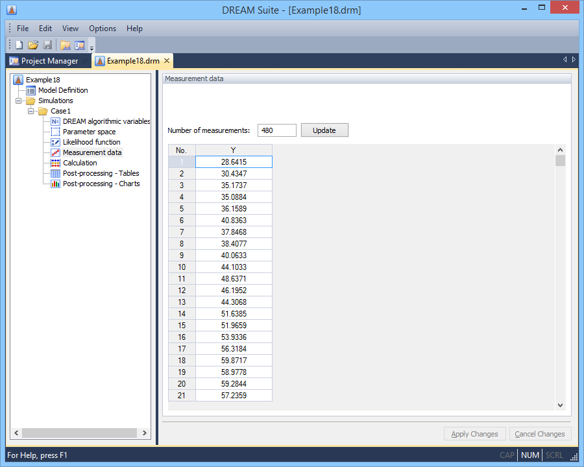Select the Model Definition tree item
Viewport: 584px width, 467px height.
63,90
